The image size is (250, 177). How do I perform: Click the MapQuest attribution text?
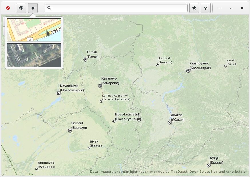click(168, 172)
